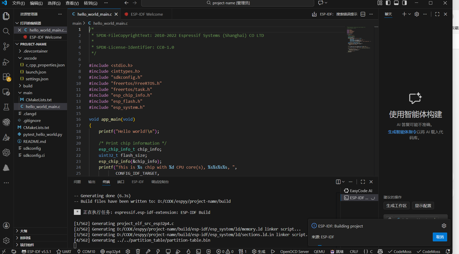
Task: Click OpenOCD Server in status bar
Action: click(x=295, y=251)
